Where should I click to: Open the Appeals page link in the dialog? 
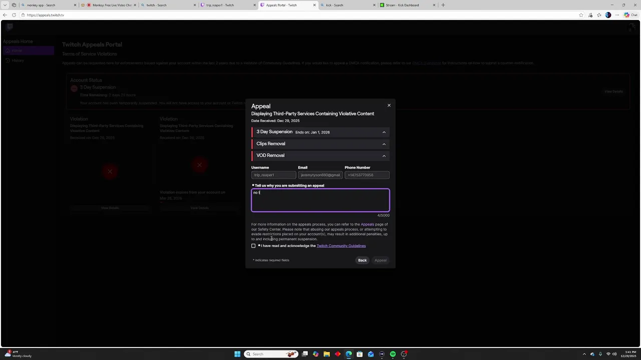tap(367, 224)
